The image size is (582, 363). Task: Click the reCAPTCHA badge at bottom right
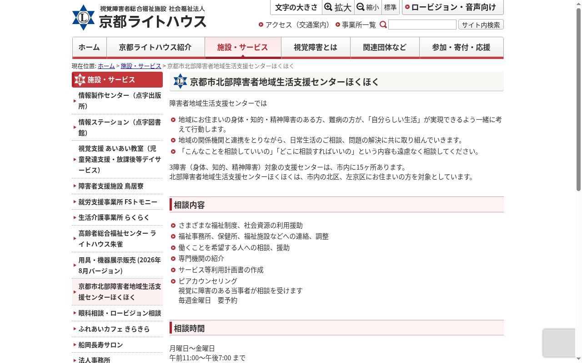(x=559, y=343)
